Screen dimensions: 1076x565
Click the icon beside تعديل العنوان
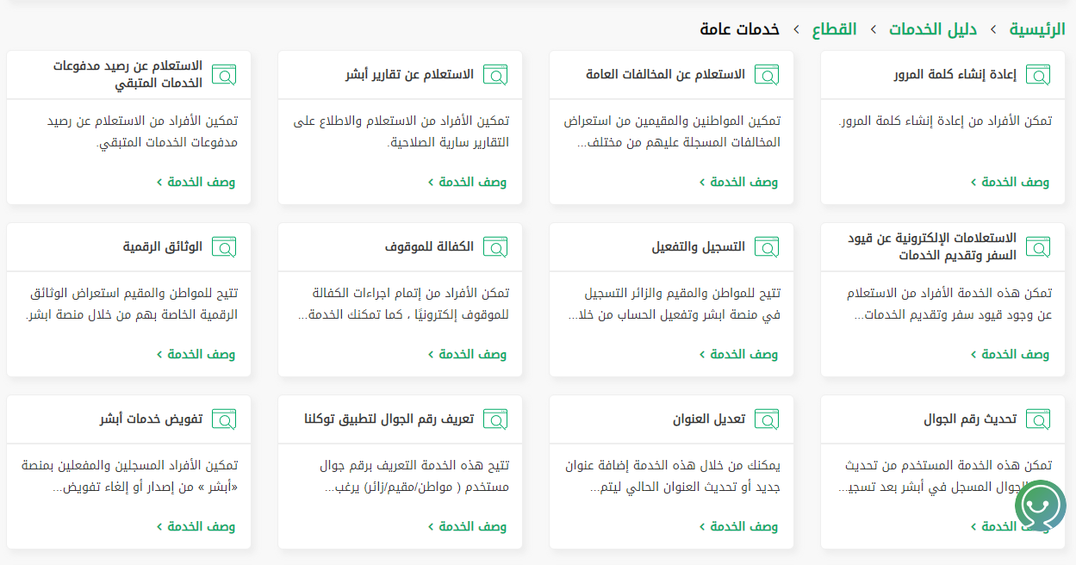point(767,419)
